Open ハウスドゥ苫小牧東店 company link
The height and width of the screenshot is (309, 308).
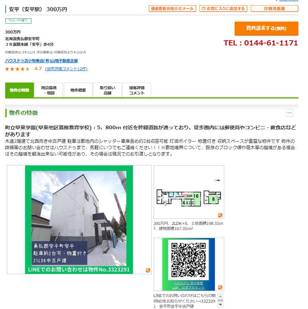tap(41, 61)
